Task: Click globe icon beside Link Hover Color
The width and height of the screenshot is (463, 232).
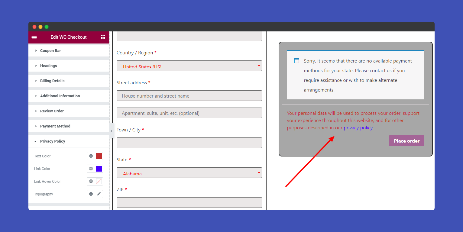Action: click(91, 182)
